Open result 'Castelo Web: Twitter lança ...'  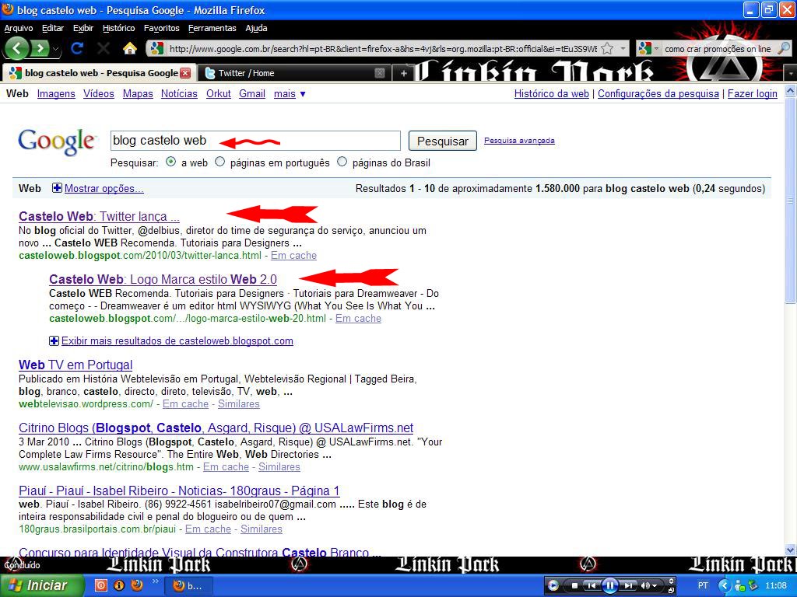pos(99,216)
